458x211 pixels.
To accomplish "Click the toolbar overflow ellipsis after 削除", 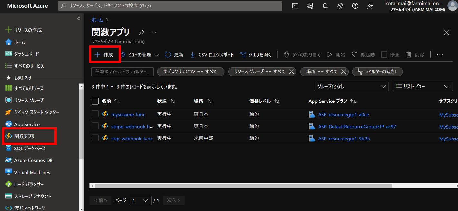I will pos(440,55).
